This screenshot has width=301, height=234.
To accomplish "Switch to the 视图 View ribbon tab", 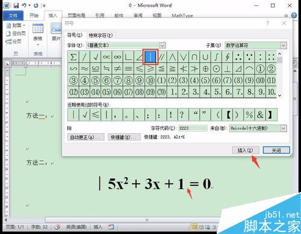I will [x=157, y=16].
